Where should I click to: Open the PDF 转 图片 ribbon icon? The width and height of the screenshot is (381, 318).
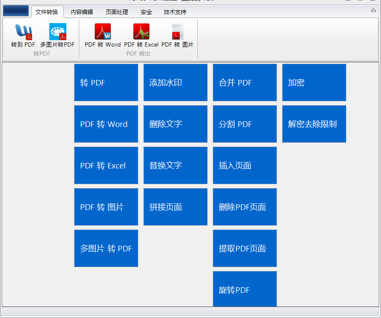(177, 32)
